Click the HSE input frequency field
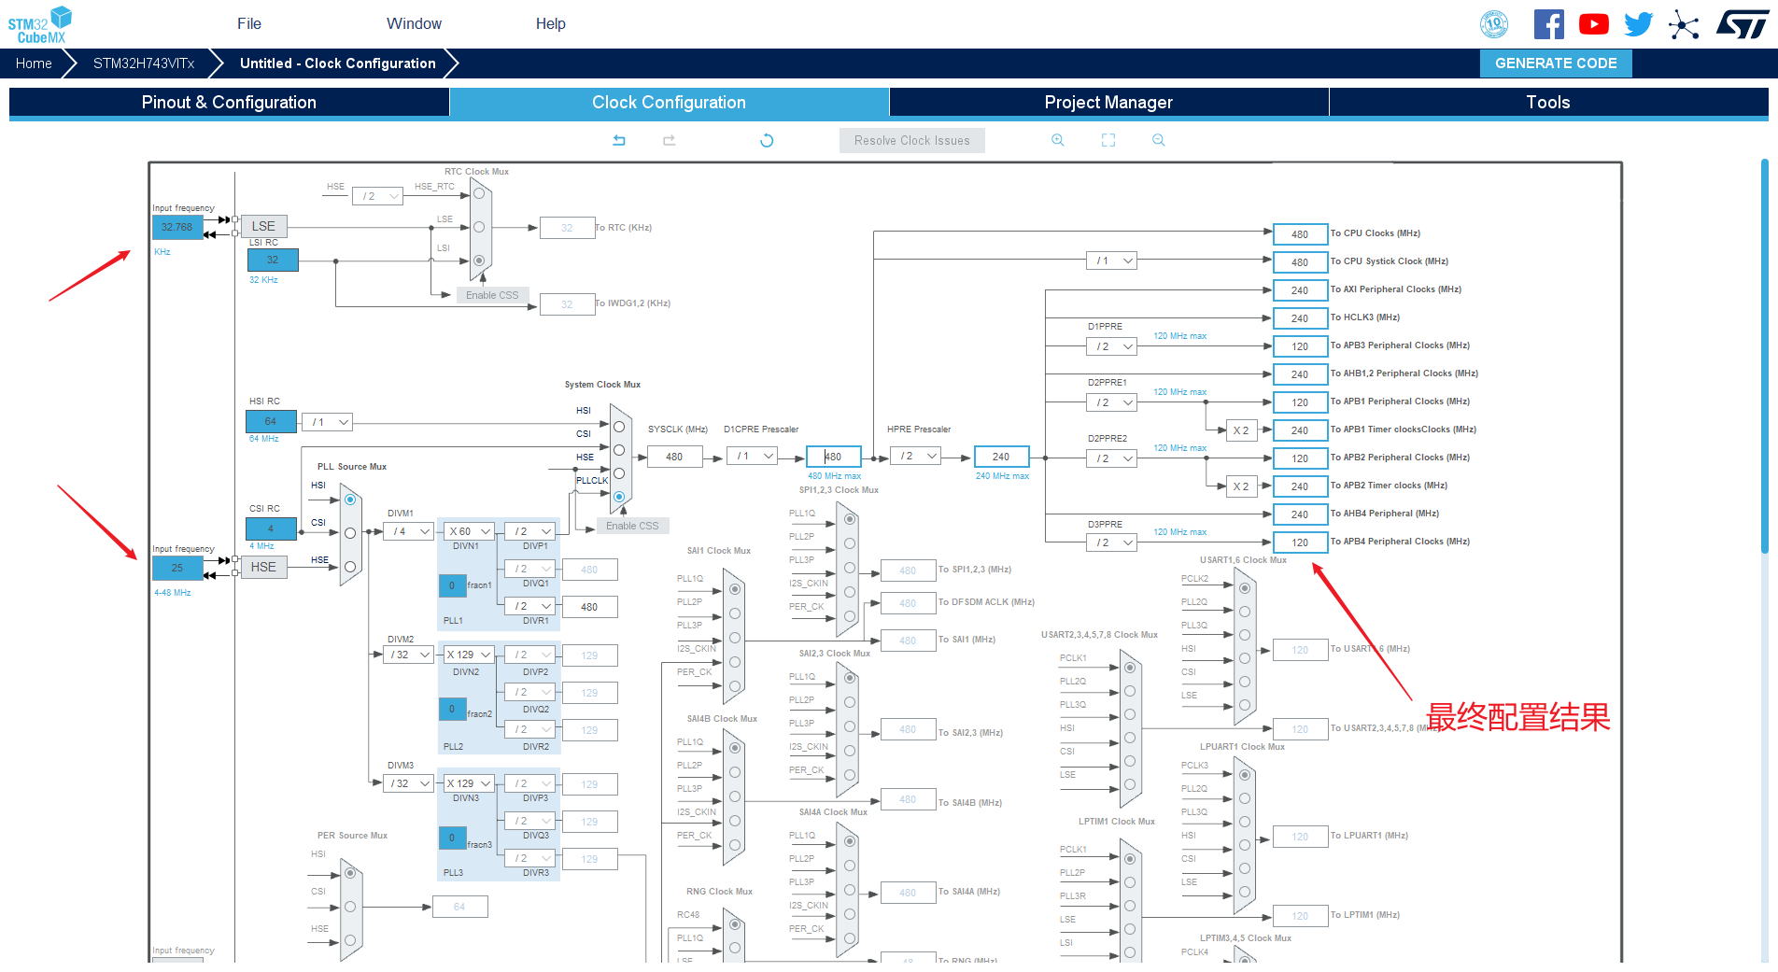Image resolution: width=1778 pixels, height=972 pixels. pyautogui.click(x=177, y=568)
